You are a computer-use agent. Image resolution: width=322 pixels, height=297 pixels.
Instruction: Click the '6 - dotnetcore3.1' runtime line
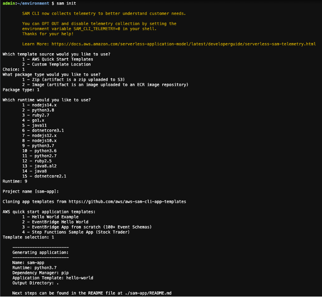[x=43, y=131]
